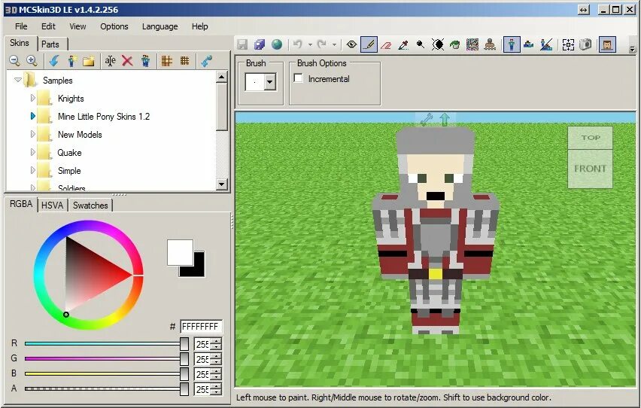Switch to the 3D perspective view mode

pos(512,44)
